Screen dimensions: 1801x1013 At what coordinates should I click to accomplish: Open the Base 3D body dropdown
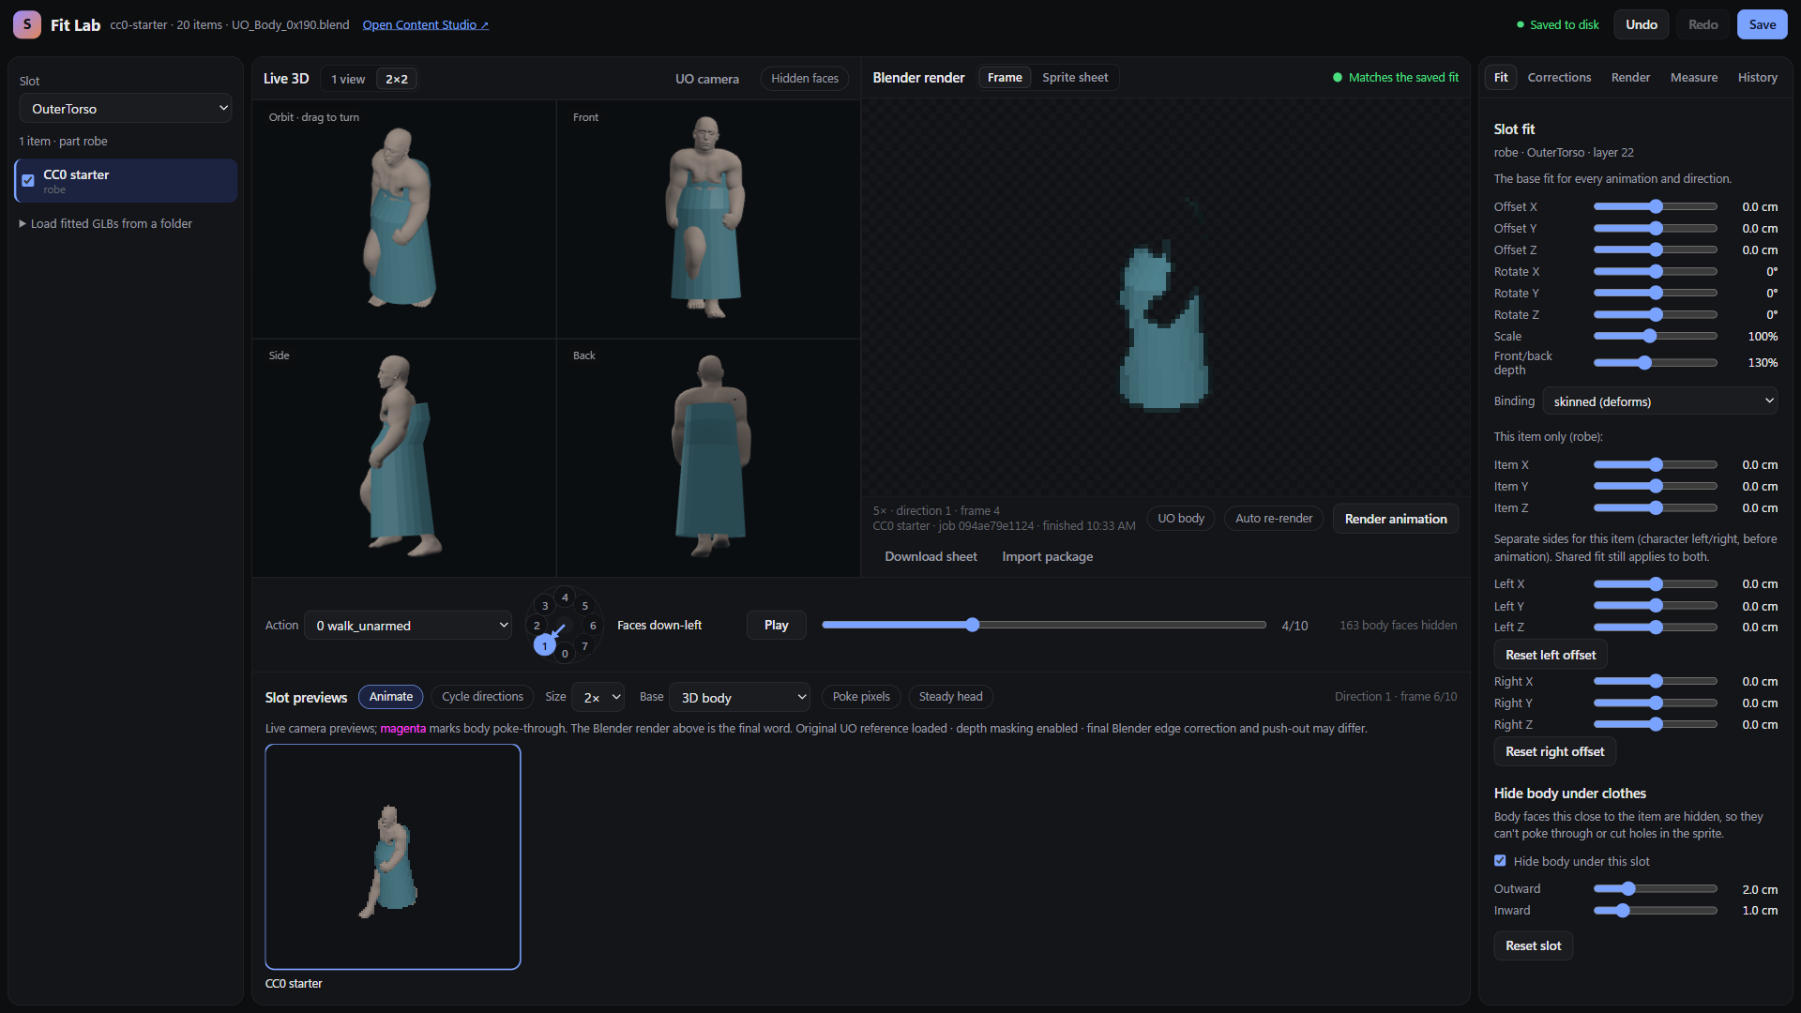740,697
